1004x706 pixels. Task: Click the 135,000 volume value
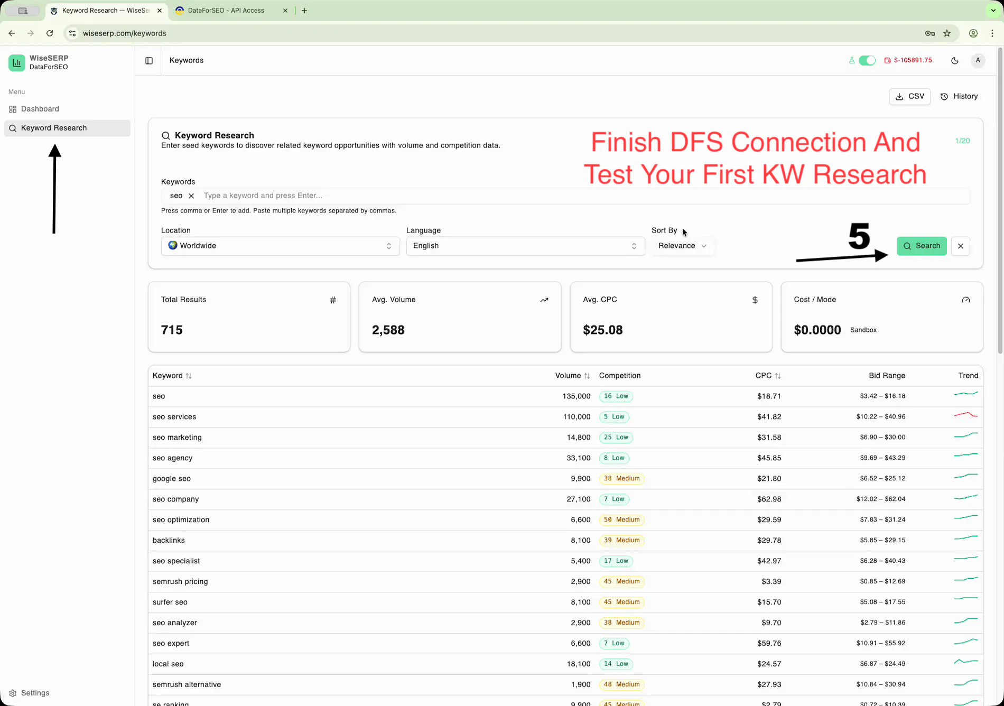576,396
